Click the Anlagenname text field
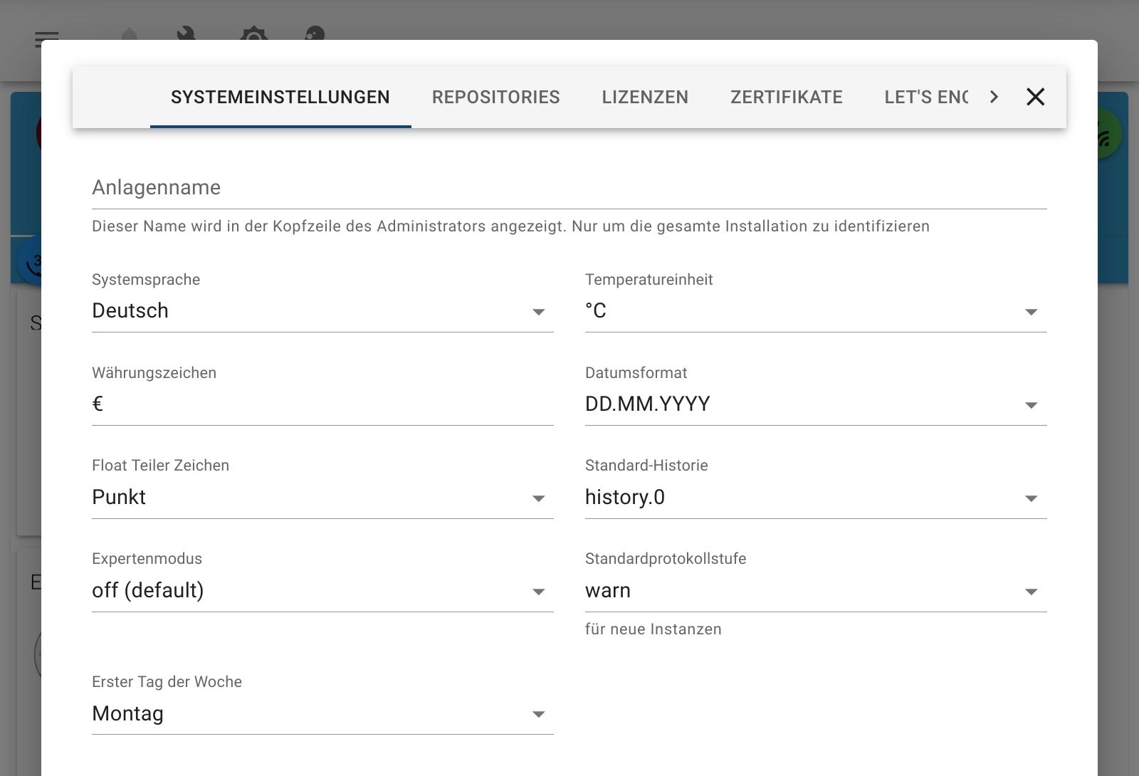 click(568, 188)
